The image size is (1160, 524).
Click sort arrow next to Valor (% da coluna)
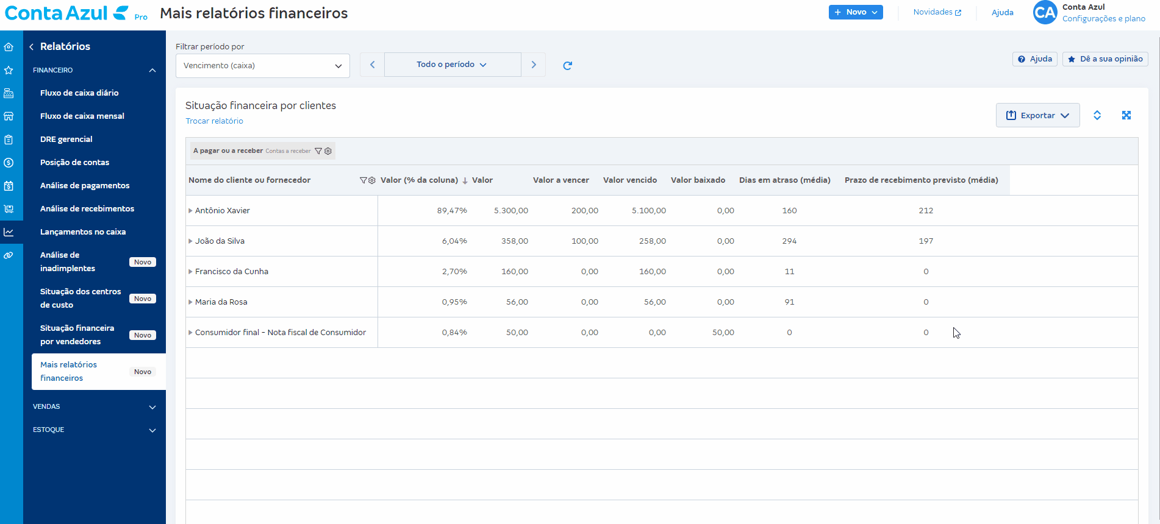click(465, 180)
